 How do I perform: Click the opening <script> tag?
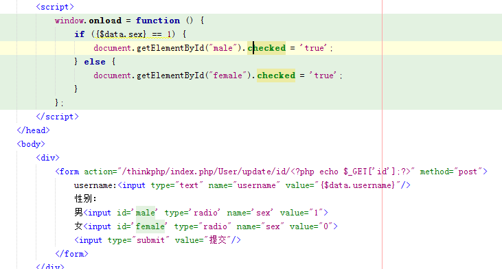pos(55,7)
